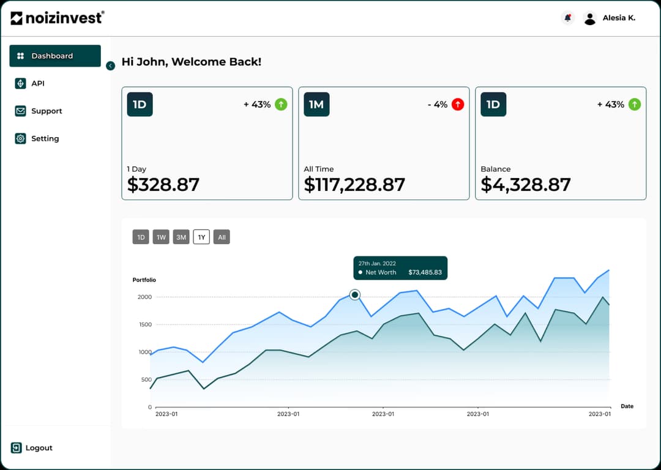
Task: Click the Alesia K. account name
Action: pos(619,18)
